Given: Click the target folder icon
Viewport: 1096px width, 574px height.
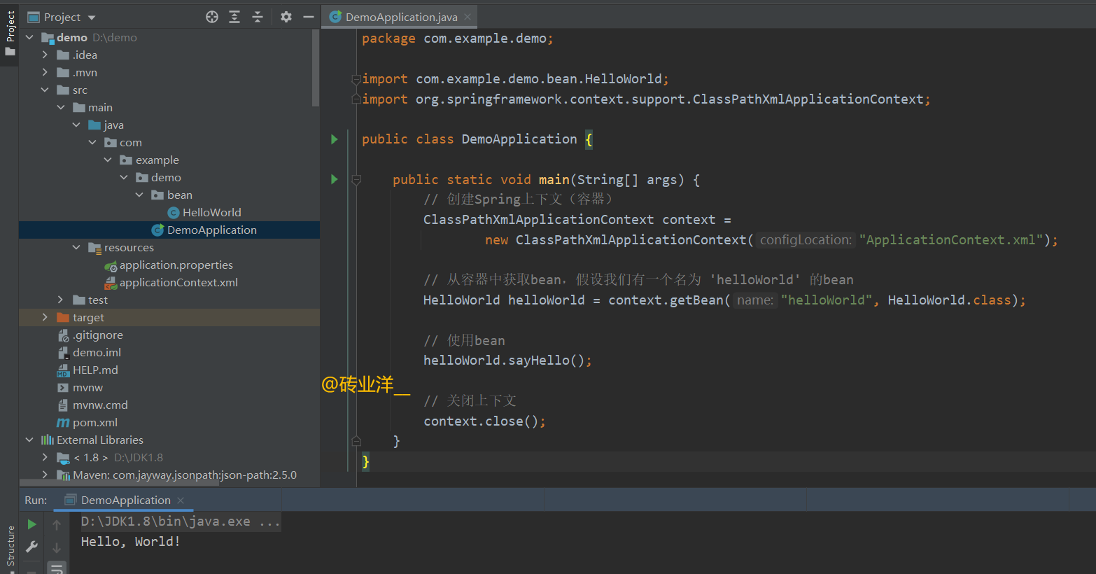Looking at the screenshot, I should (63, 317).
